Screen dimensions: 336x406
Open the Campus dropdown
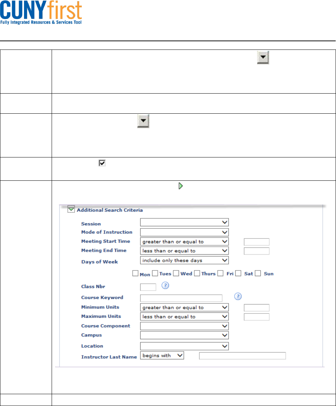tap(184, 335)
